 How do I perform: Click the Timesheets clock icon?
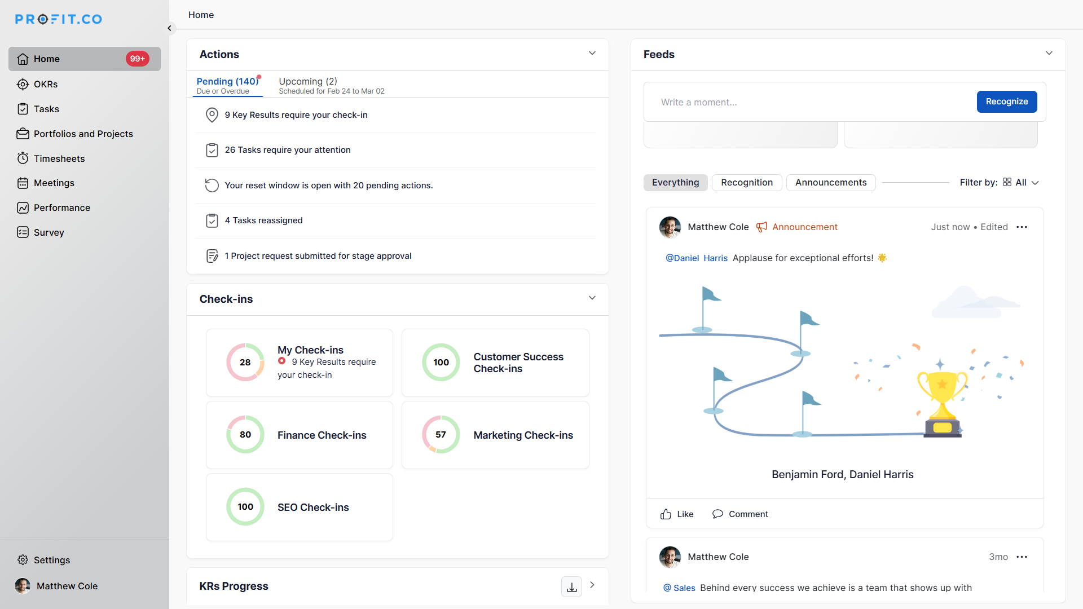pos(23,158)
